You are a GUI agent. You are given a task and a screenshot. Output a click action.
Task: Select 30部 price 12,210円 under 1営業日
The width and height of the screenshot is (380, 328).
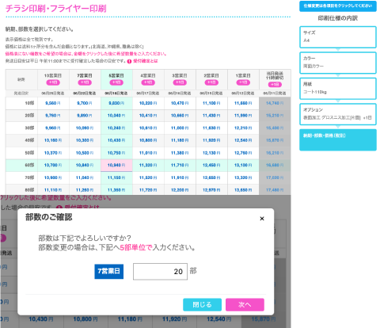point(243,128)
